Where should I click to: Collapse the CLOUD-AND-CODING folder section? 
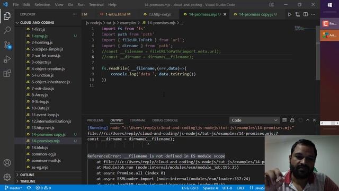click(x=37, y=22)
